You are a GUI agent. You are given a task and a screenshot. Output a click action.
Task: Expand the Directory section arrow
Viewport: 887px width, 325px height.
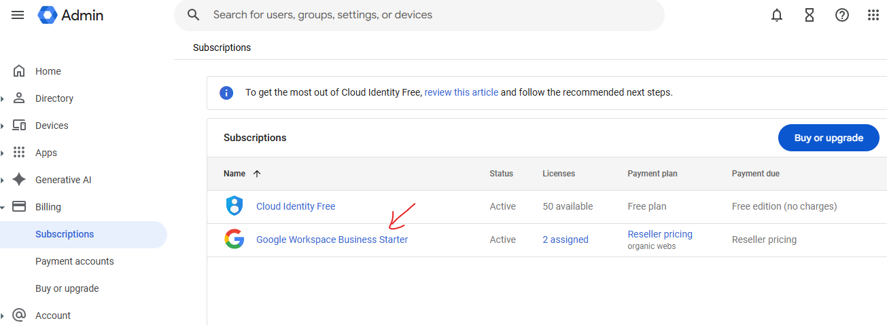point(3,98)
